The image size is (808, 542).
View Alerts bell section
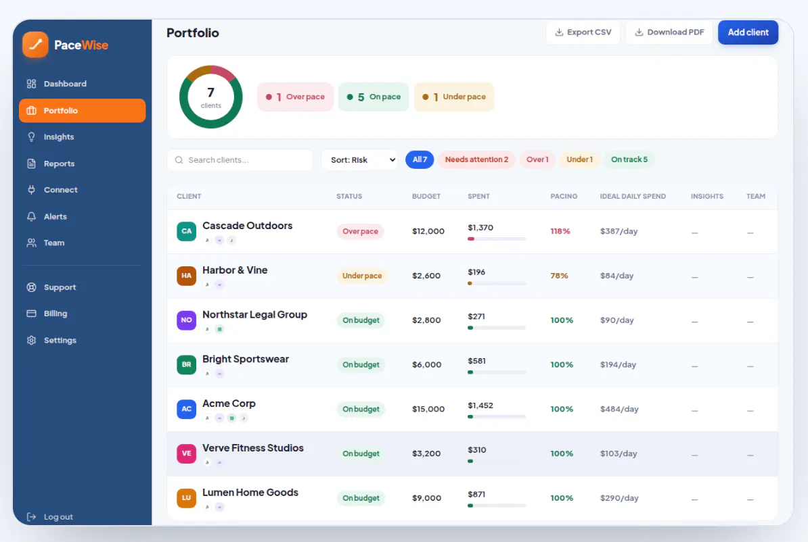[82, 217]
